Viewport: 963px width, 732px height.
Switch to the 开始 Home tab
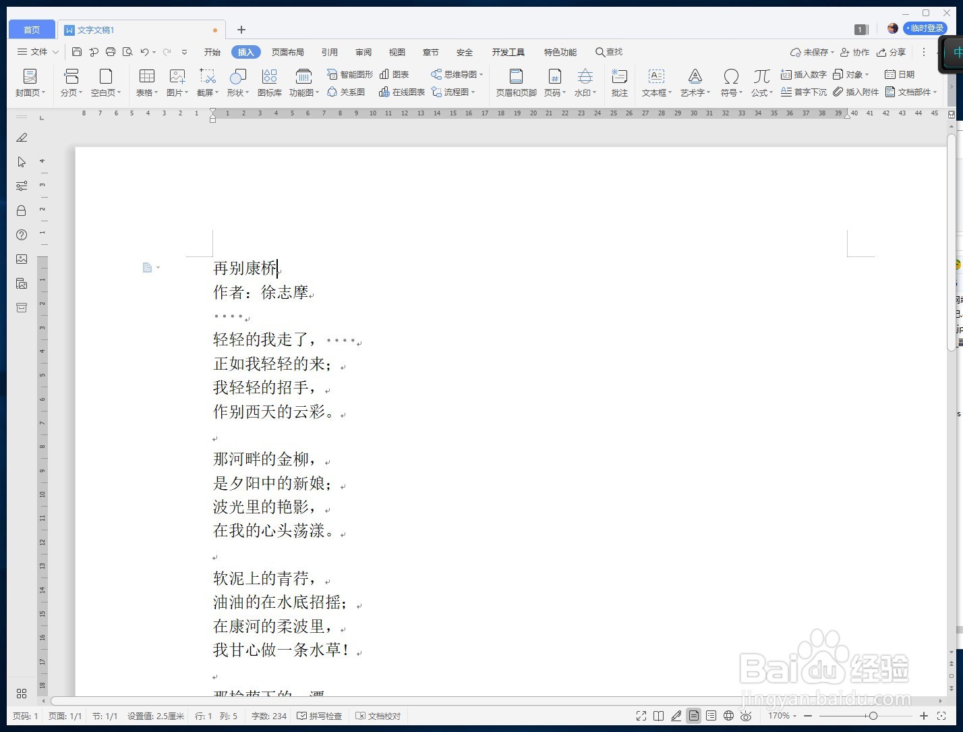click(212, 52)
